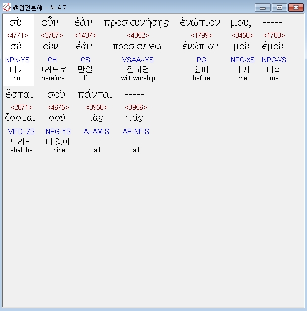Select the Korean gloss 앞에
Image resolution: width=307 pixels, height=311 pixels.
(x=201, y=70)
